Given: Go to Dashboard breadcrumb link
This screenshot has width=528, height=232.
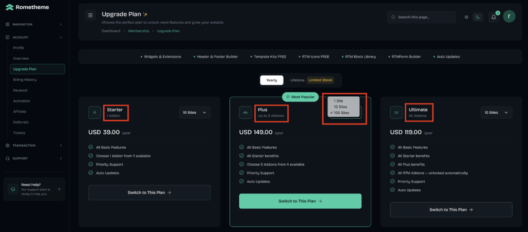Looking at the screenshot, I should (x=111, y=31).
